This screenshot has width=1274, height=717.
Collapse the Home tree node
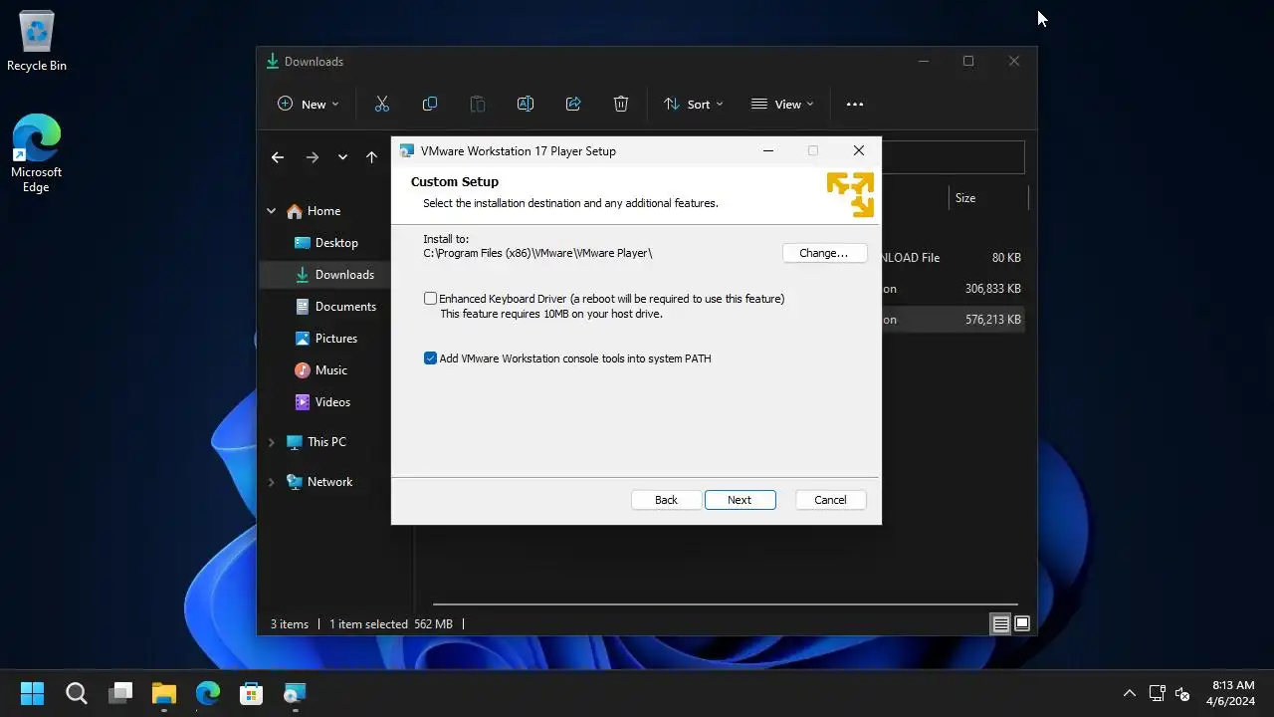click(x=271, y=211)
